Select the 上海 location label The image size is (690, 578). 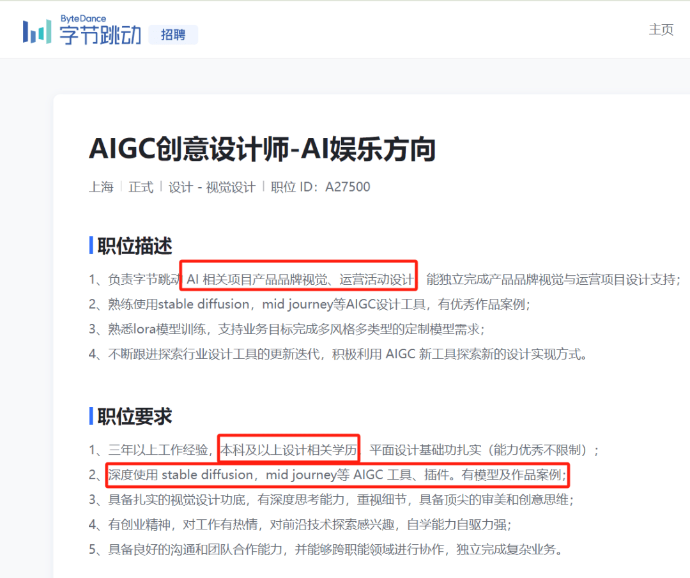(x=101, y=186)
